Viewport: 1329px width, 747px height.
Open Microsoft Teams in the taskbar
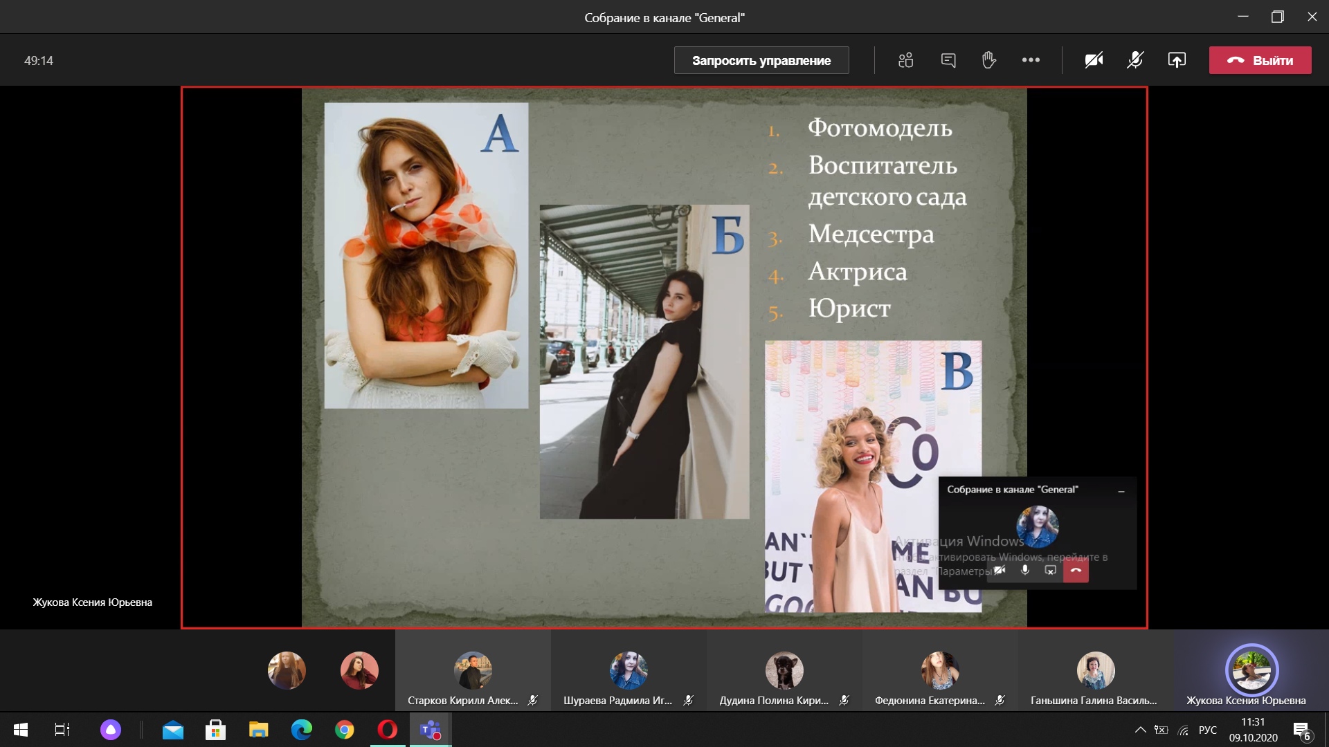tap(431, 730)
